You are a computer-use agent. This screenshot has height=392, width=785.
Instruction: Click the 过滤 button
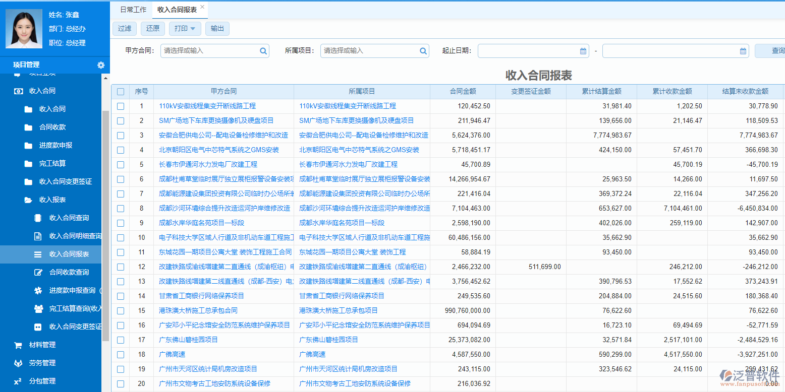pyautogui.click(x=124, y=29)
